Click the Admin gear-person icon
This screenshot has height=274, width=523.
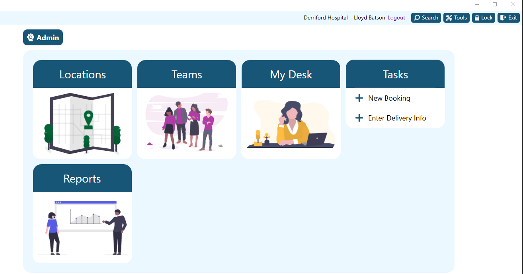[31, 37]
